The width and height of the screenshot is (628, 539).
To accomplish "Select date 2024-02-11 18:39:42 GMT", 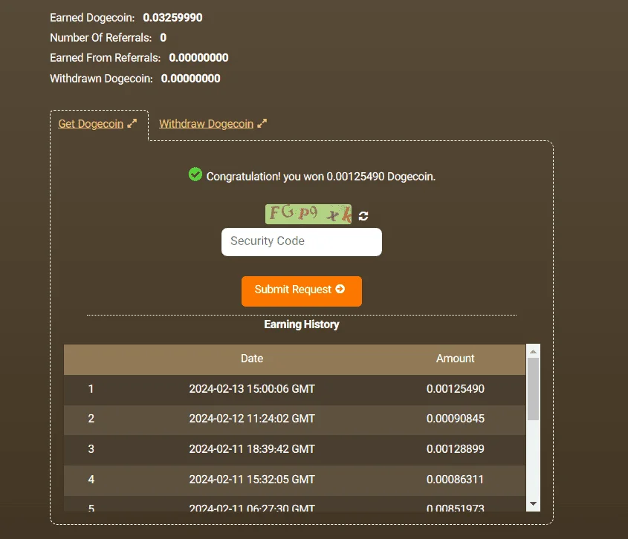I will click(252, 449).
